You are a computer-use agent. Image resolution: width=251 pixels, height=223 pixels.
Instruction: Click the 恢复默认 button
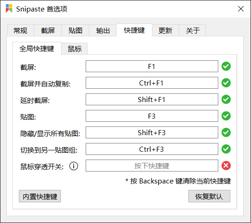coord(209,196)
